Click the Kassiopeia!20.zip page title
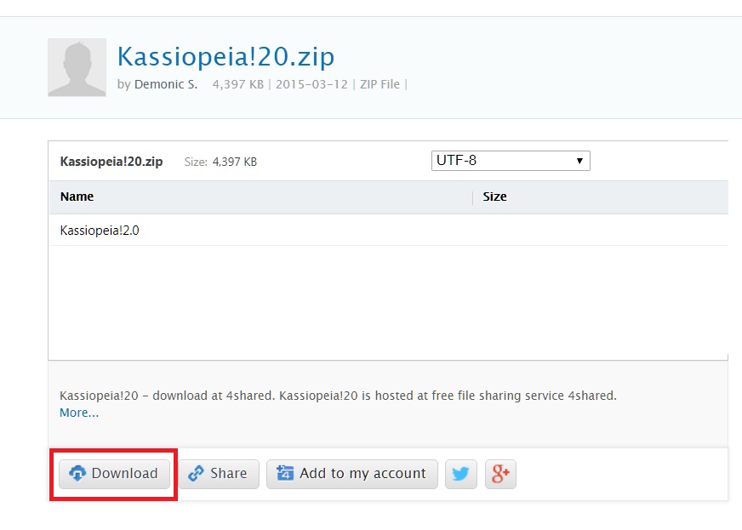Viewport: 742px width, 530px height. pyautogui.click(x=225, y=56)
